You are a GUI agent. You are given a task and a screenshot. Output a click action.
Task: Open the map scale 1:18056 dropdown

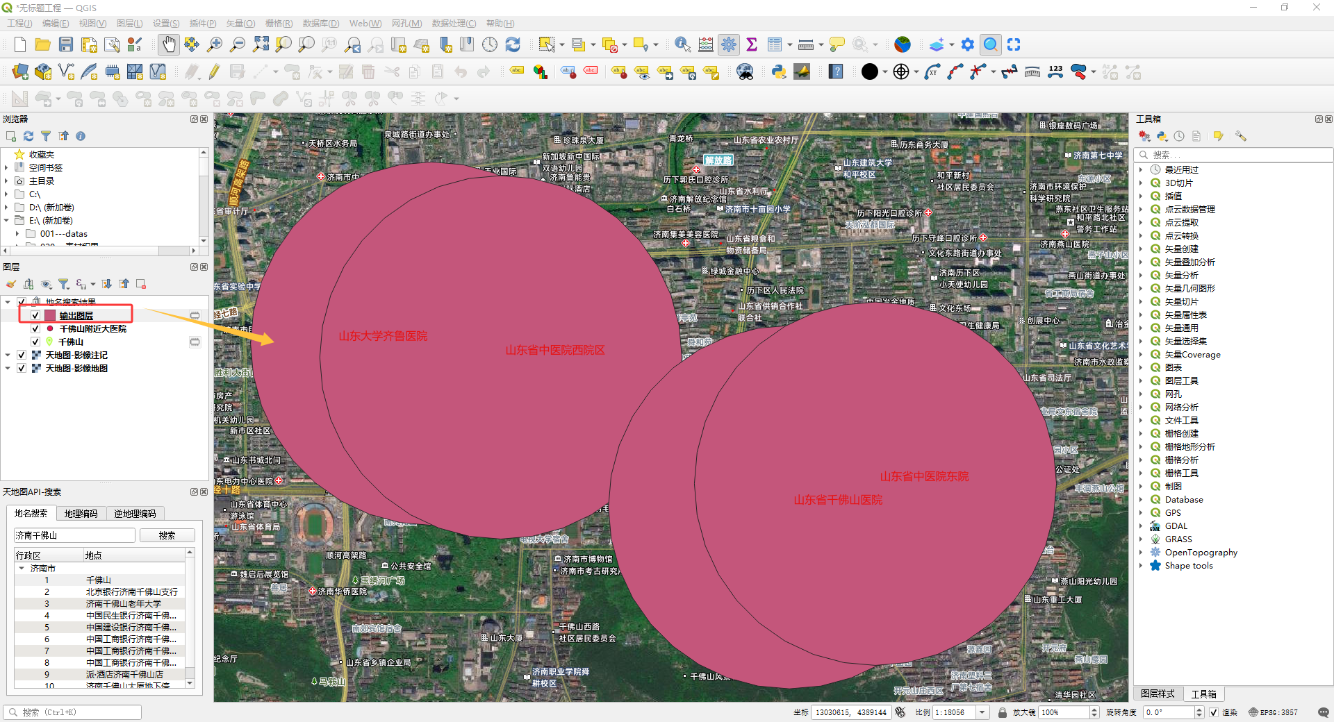click(x=982, y=712)
